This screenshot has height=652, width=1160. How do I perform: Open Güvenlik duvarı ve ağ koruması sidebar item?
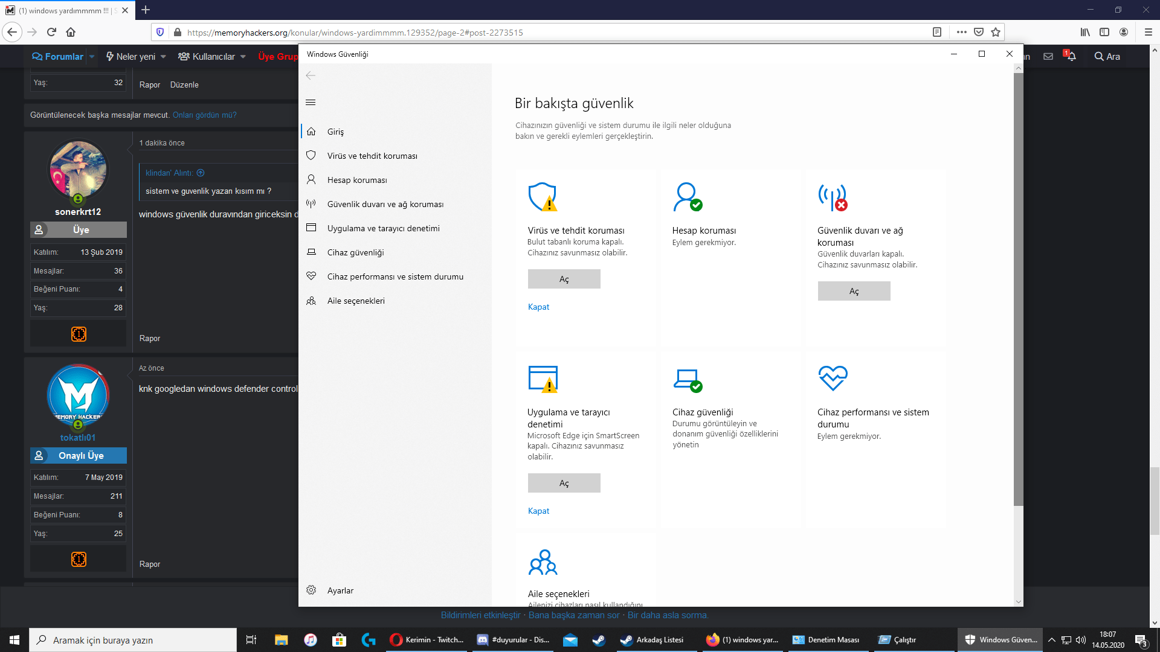coord(396,204)
